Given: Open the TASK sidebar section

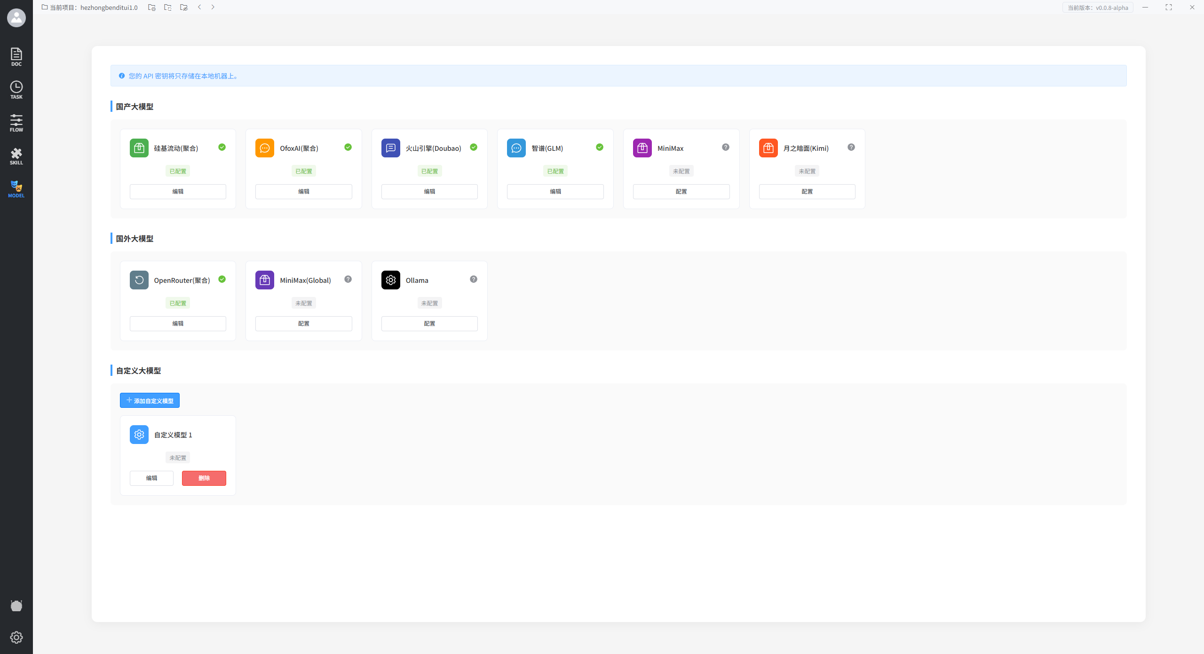Looking at the screenshot, I should point(16,90).
